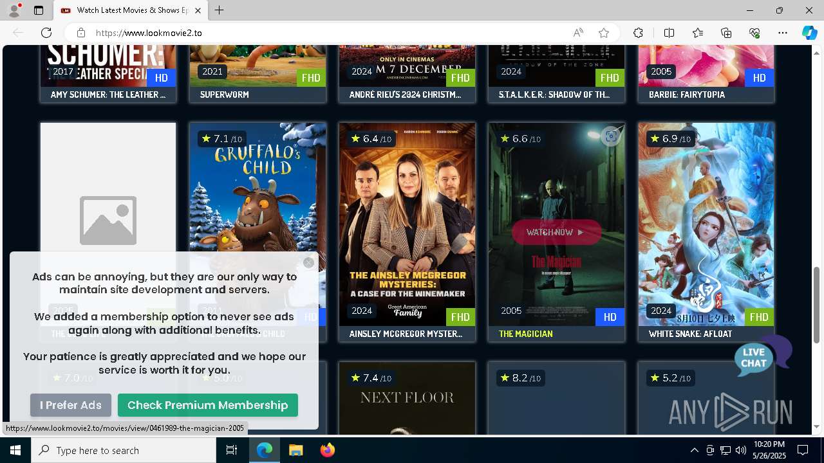The image size is (824, 463).
Task: Open Ainsley McGregor Mysteries poster
Action: [407, 224]
